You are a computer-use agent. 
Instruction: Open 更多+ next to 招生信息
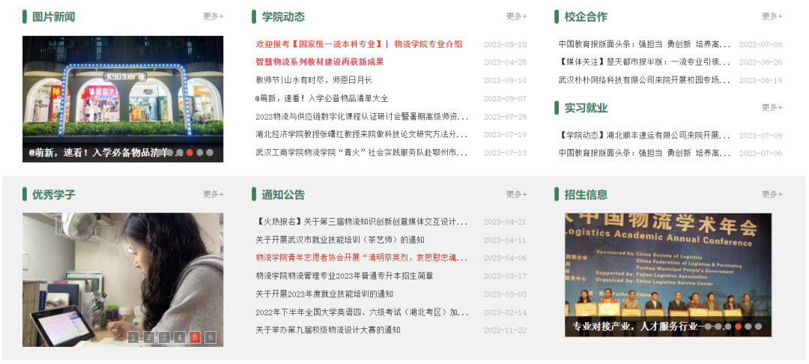[772, 195]
